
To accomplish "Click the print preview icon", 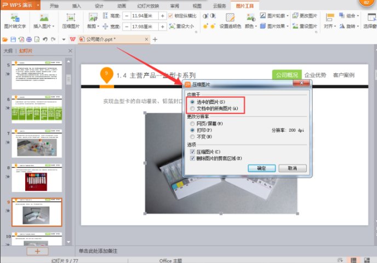I will click(37, 39).
